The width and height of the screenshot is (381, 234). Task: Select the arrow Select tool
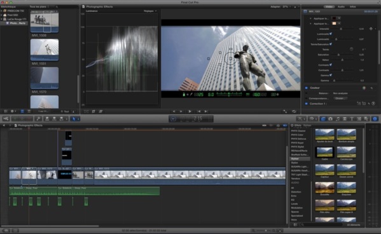pos(74,118)
